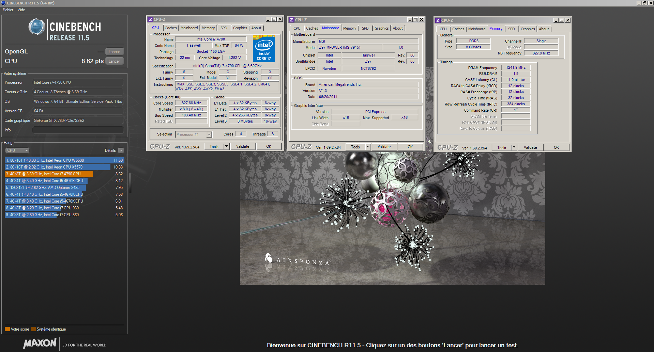
Task: Click the rendered spheres scene image
Action: pos(392,218)
